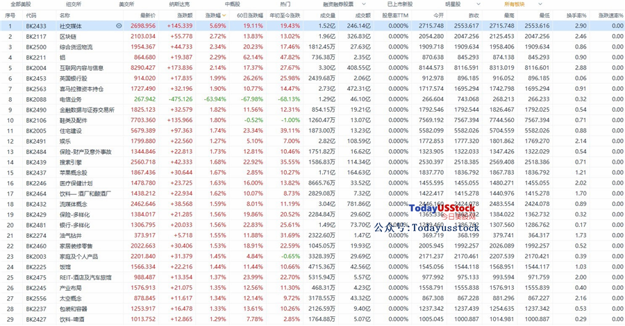
Task: Select the 搜索引擎 sector row
Action: (x=312, y=162)
